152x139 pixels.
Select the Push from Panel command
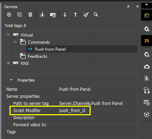(x=50, y=49)
